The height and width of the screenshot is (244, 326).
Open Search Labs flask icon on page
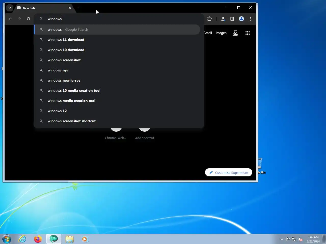pos(235,33)
